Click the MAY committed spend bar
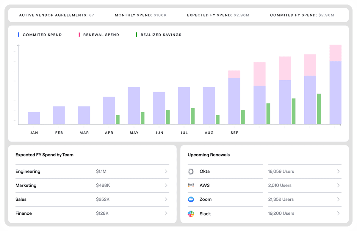Screen dimensions: 357x231 pos(134,106)
